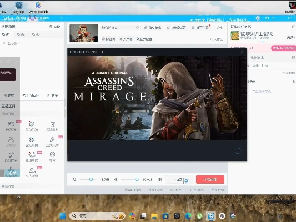Close the Ubisoft Connect splash window
The image size is (296, 222).
pyautogui.click(x=242, y=52)
